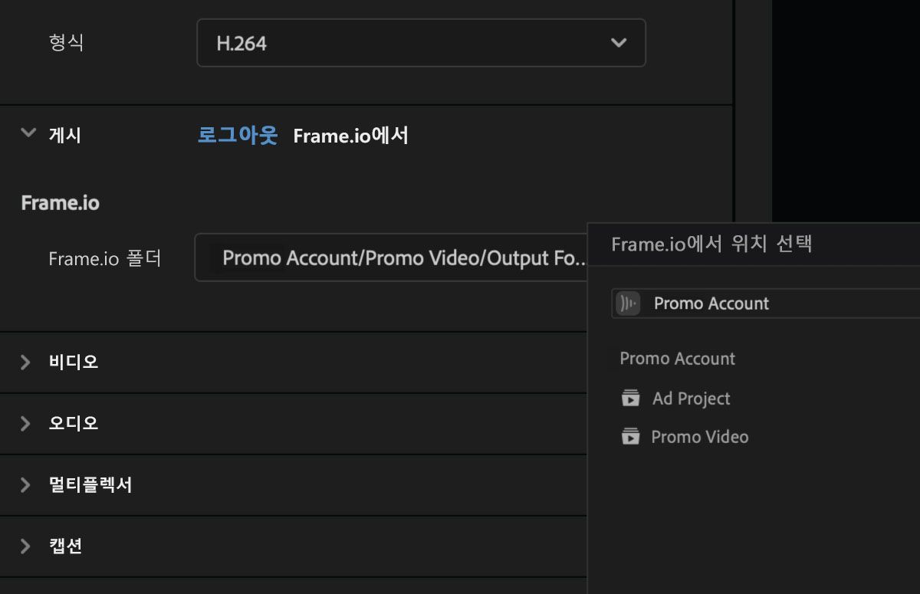Click the Frame.io logo icon beside Promo Account
Screen dimensions: 920x594
629,304
